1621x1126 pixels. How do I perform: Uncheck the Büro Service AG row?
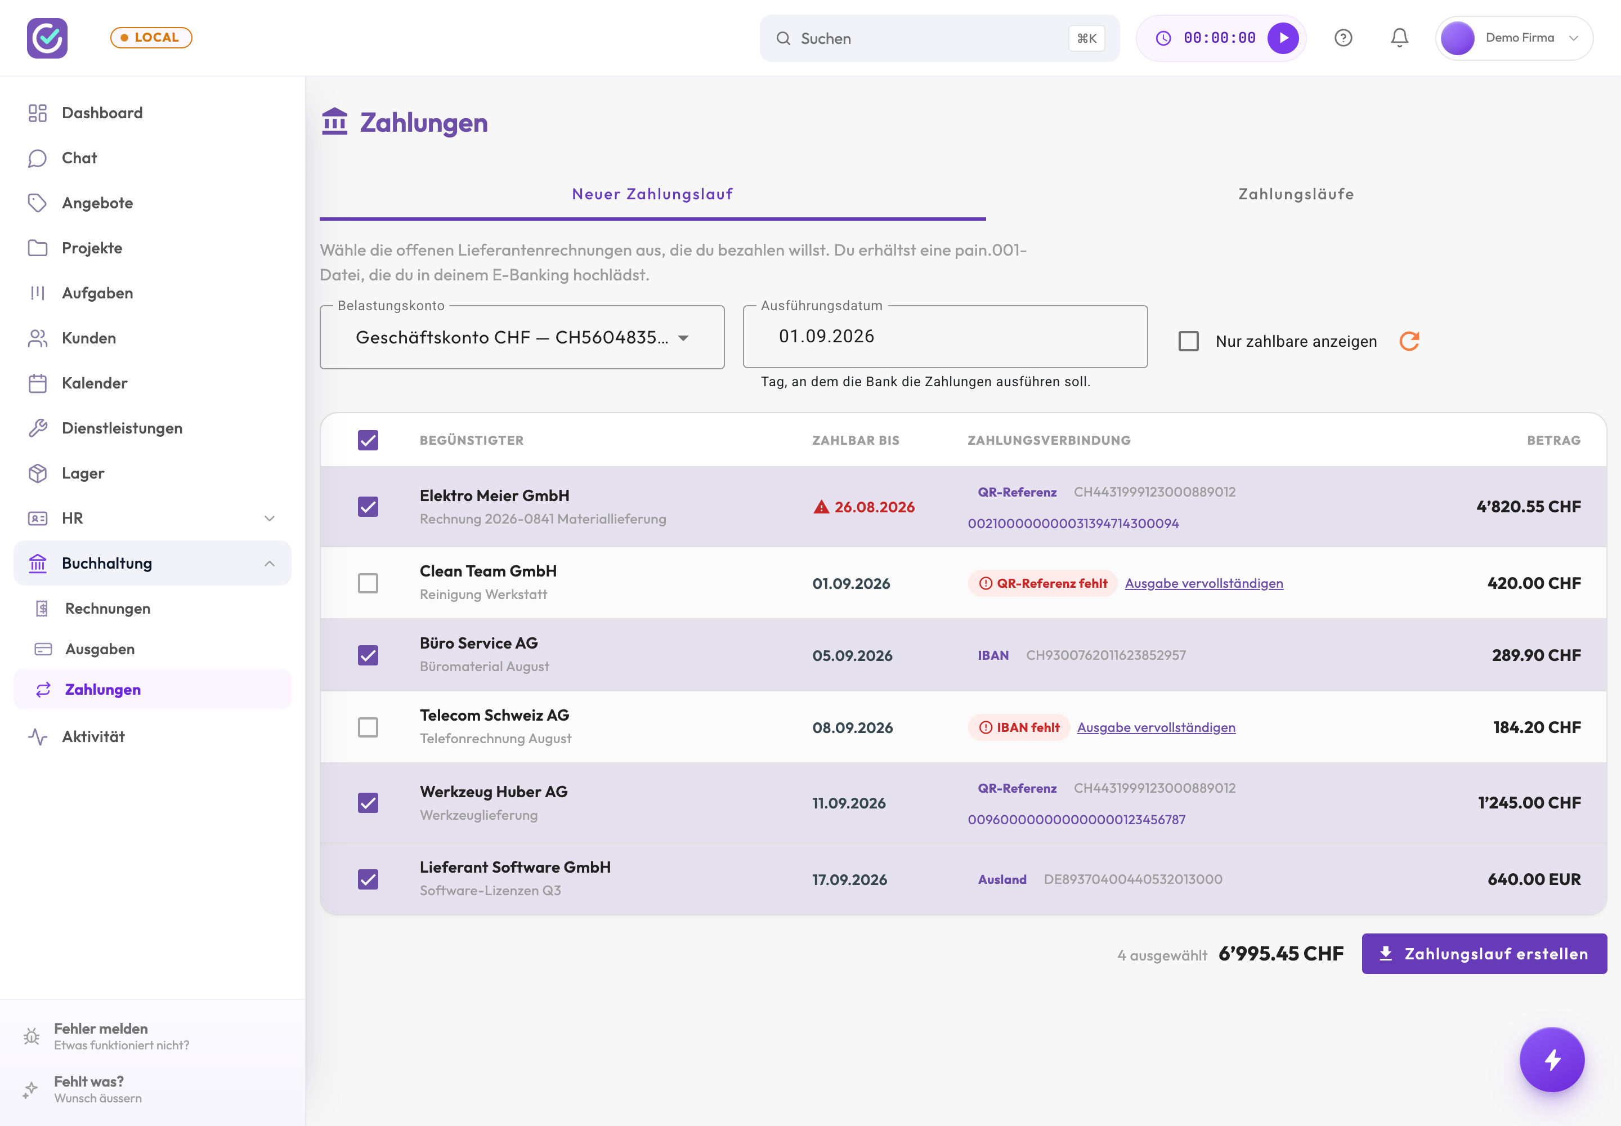tap(368, 655)
